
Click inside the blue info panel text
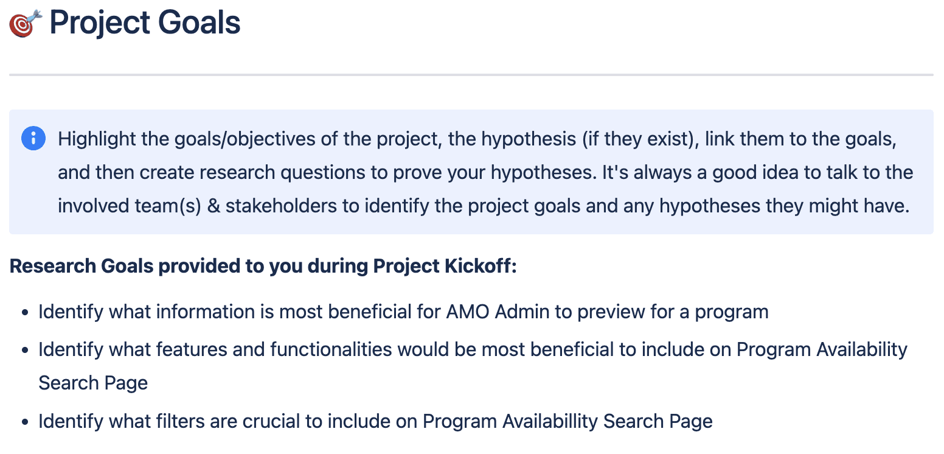(485, 172)
